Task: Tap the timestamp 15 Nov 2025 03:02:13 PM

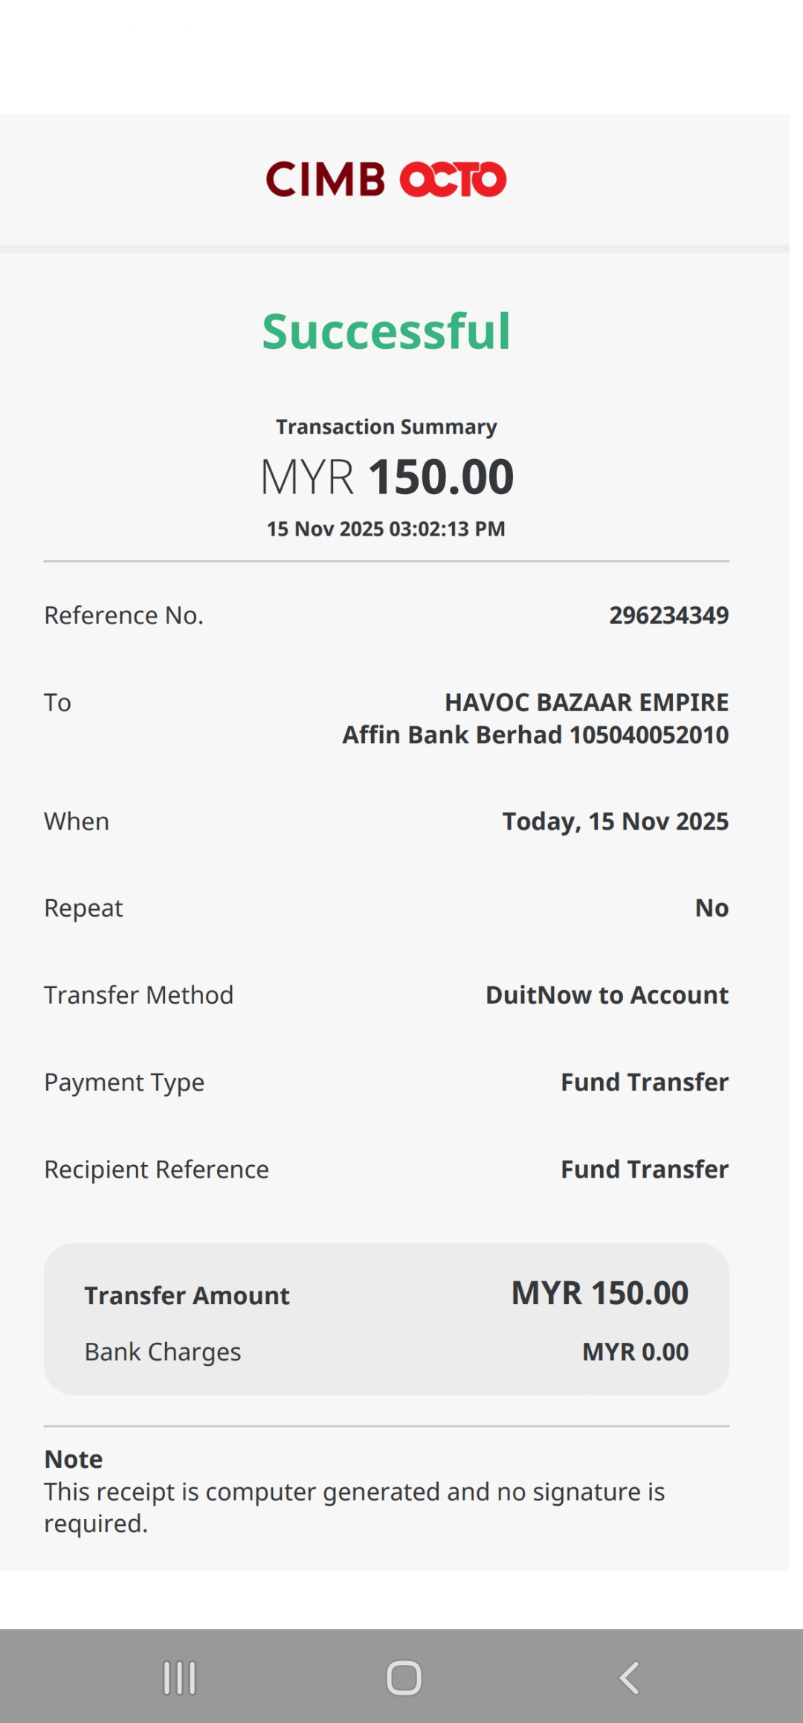Action: [x=387, y=529]
